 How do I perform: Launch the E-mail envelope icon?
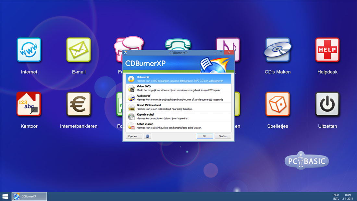tap(79, 50)
